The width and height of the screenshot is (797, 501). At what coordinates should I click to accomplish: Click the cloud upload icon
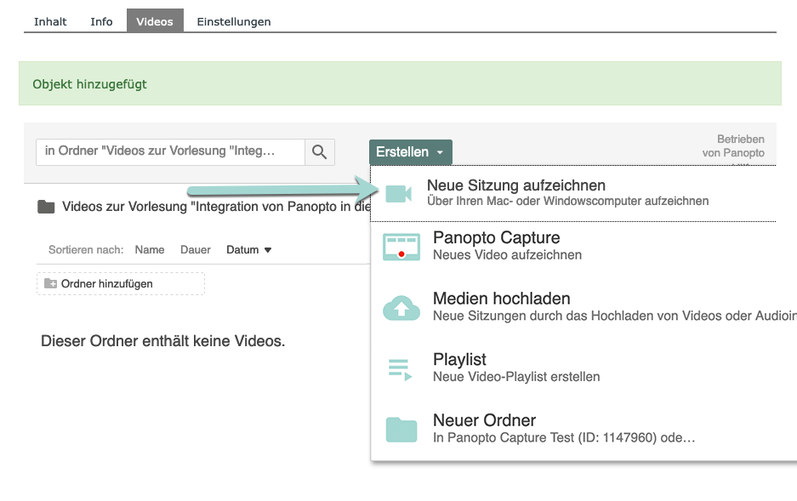[401, 307]
